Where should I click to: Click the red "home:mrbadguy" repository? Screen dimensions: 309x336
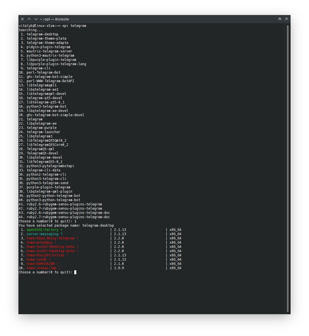tap(41, 242)
